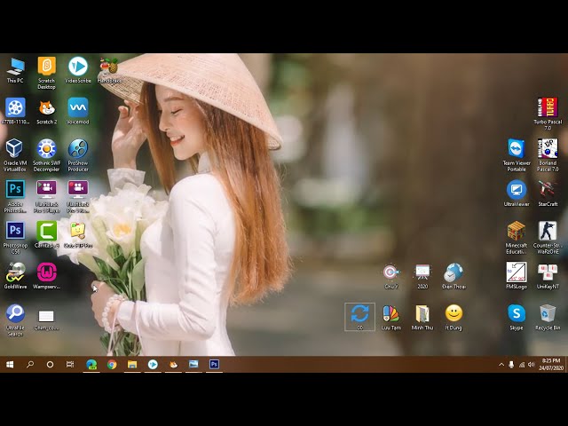Launch GoldWave from the desktop
This screenshot has width=568, height=426.
pos(15,272)
